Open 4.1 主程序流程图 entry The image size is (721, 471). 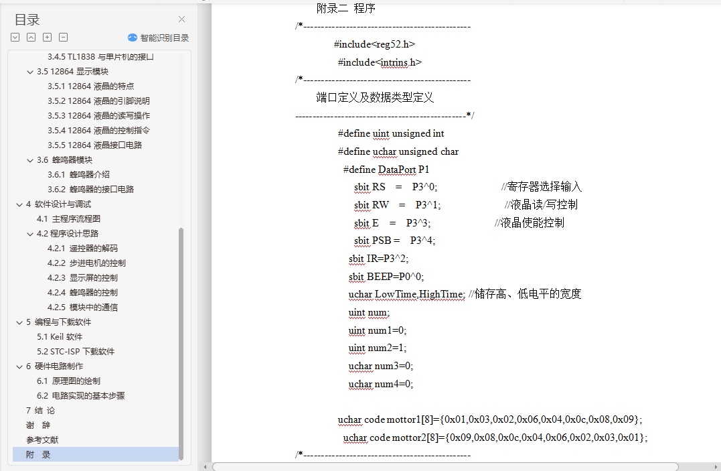(68, 218)
